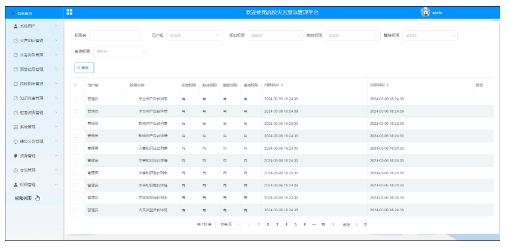This screenshot has width=511, height=247.
Task: Check the row 教师用户后台列表
Action: click(75, 123)
